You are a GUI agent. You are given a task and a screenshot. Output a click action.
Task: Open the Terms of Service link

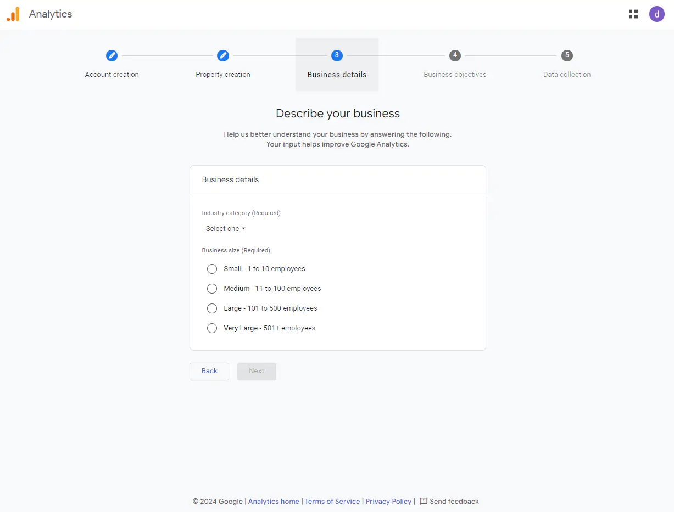332,502
